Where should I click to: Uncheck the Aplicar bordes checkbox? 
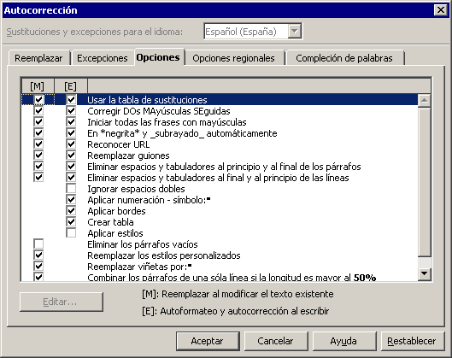pos(71,211)
